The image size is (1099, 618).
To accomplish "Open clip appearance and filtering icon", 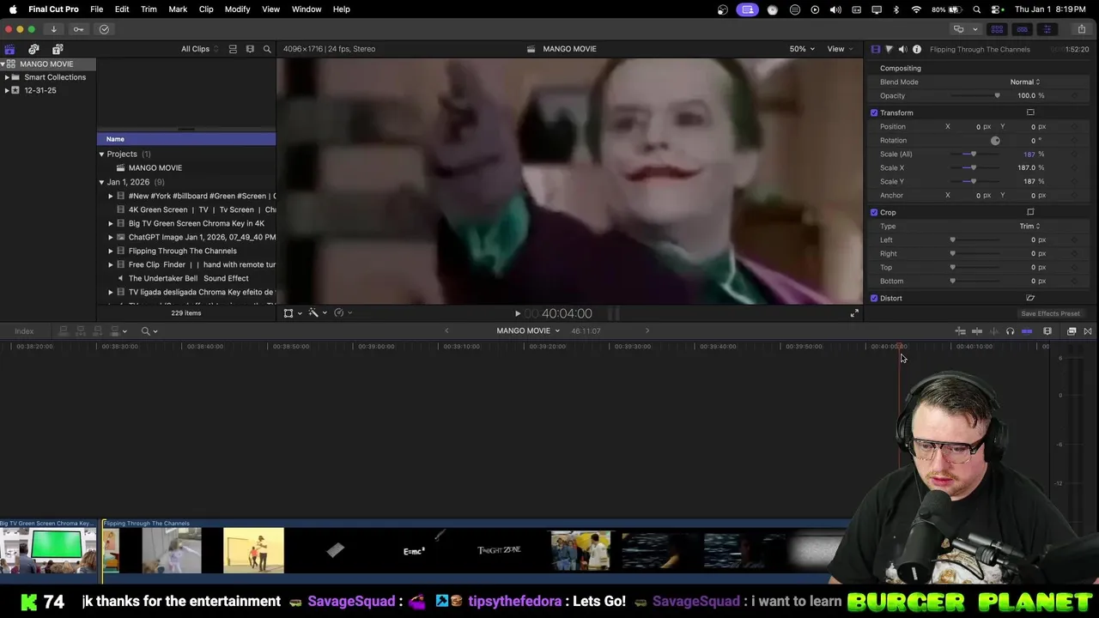I will 250,49.
